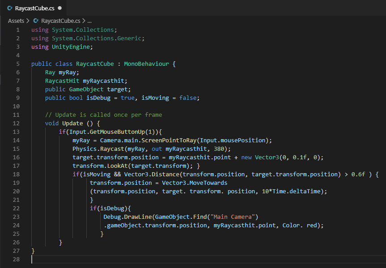Click the 'Update is called once per frame' comment
This screenshot has width=386, height=268.
[x=103, y=115]
